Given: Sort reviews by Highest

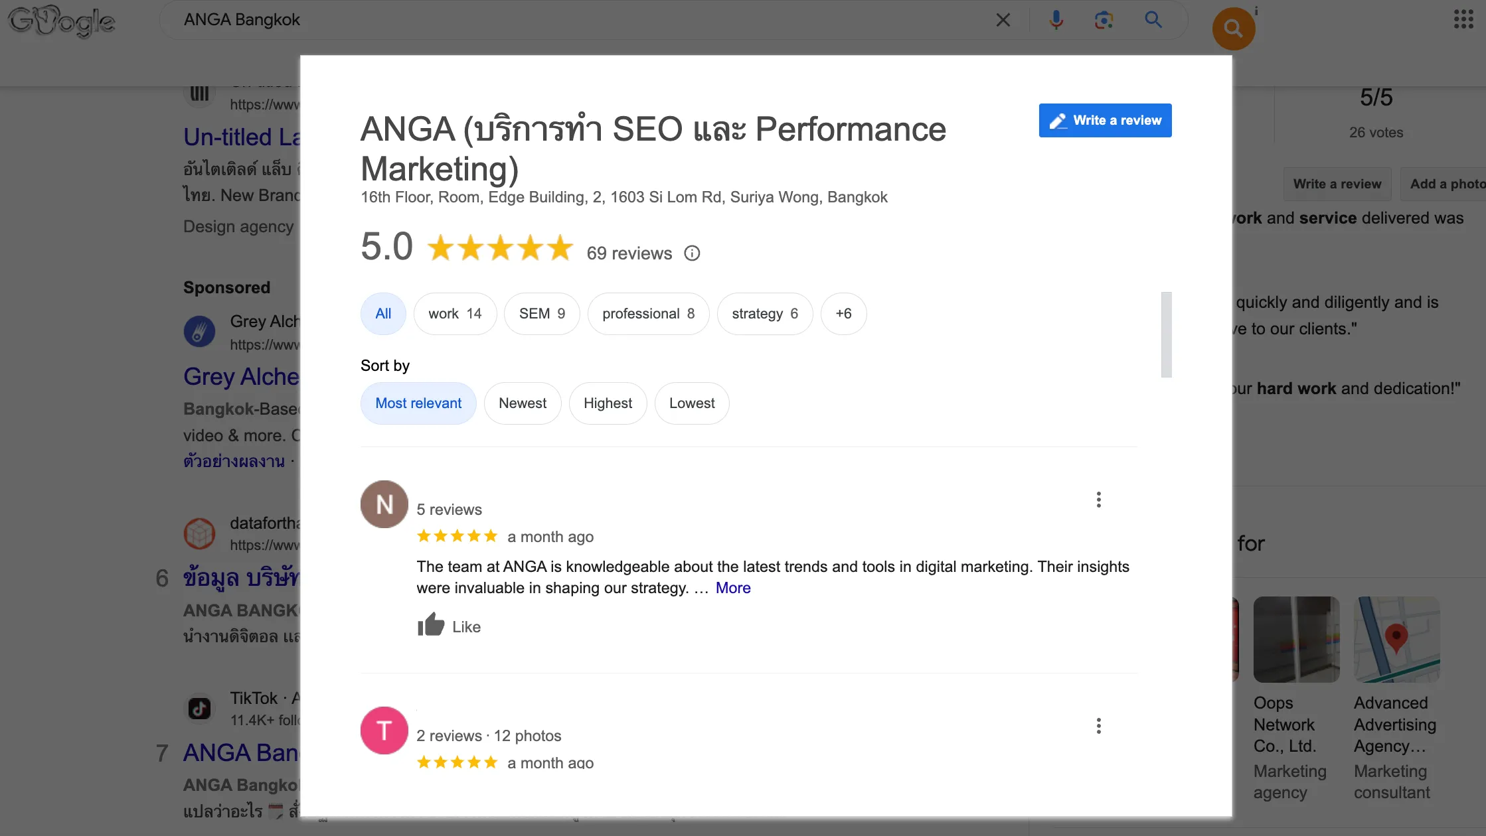Looking at the screenshot, I should (608, 403).
